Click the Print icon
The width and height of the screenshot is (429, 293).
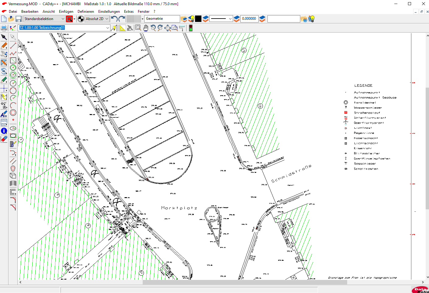pos(4,28)
